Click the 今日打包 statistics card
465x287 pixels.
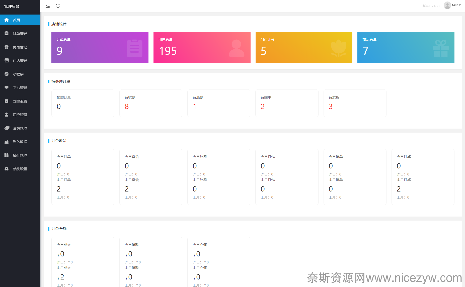coord(287,177)
